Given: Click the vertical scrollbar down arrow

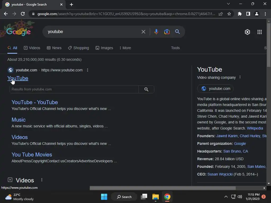Looking at the screenshot, I should pos(269,183).
